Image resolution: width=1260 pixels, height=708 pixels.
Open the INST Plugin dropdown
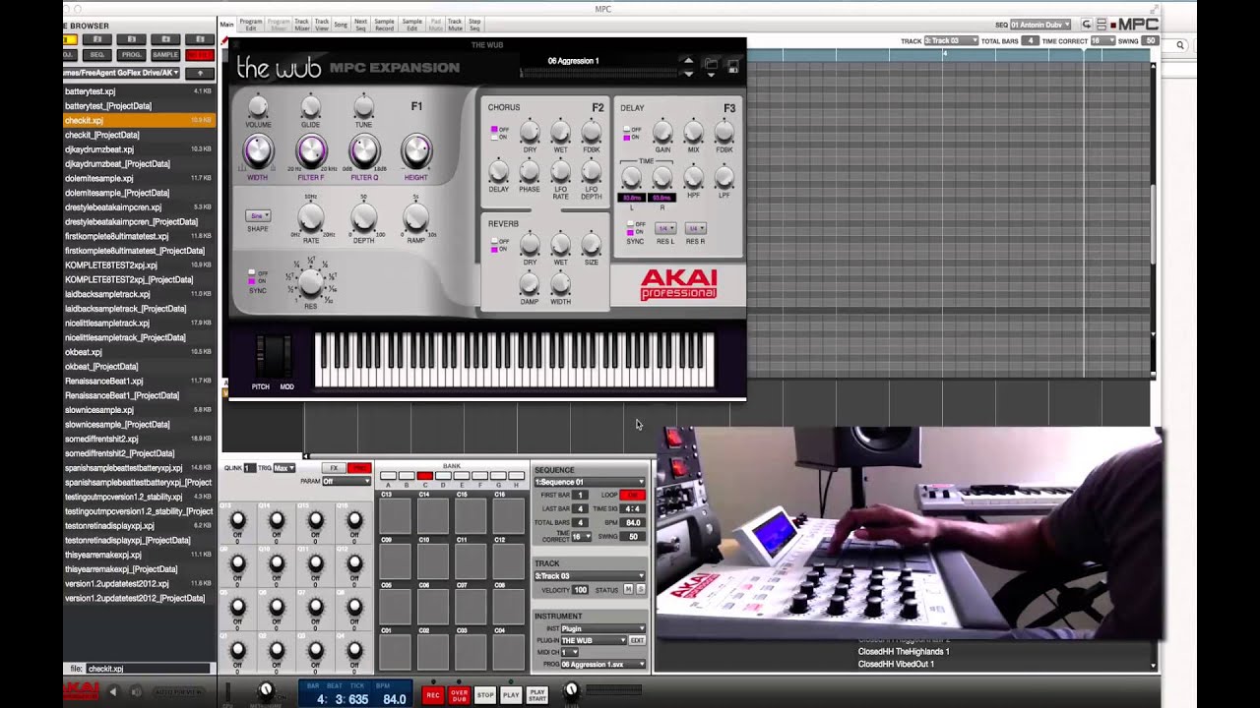tap(602, 628)
